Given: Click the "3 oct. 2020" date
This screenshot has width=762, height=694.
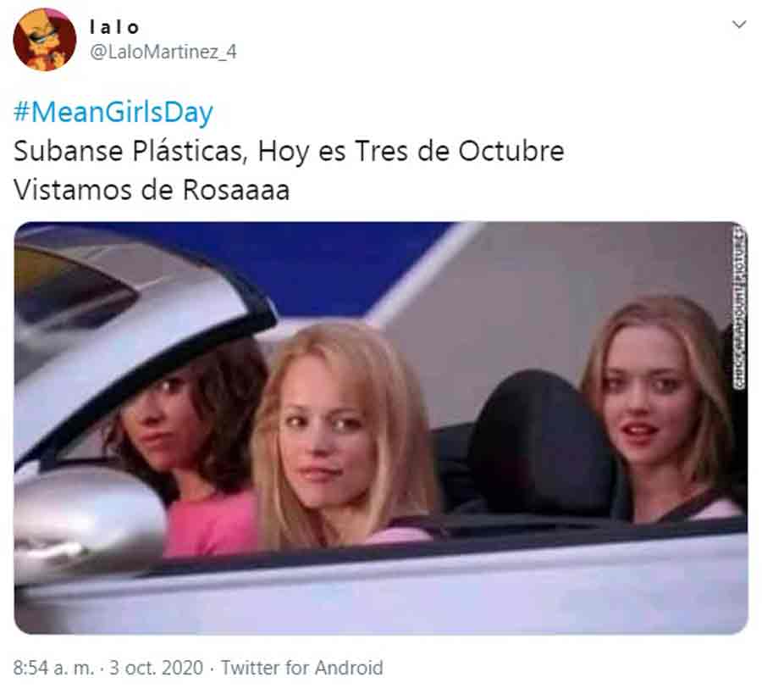Looking at the screenshot, I should click(156, 668).
